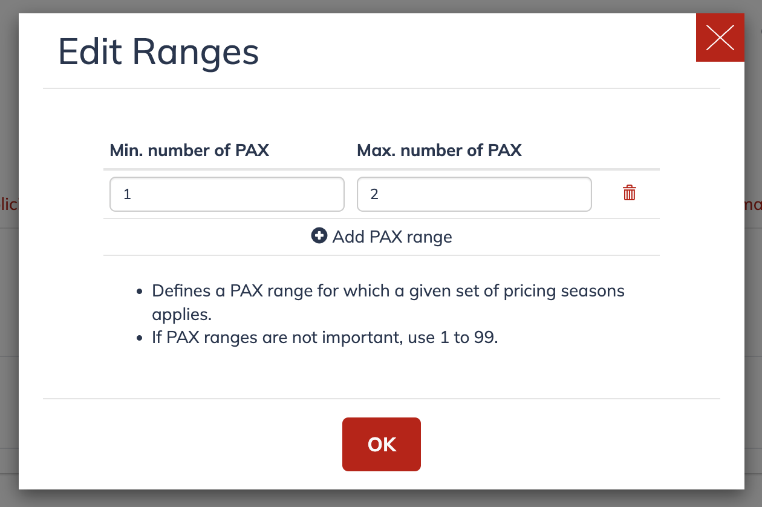Delete the 1 to 2 PAX range with trash icon
Screen dimensions: 762x507
coord(630,193)
